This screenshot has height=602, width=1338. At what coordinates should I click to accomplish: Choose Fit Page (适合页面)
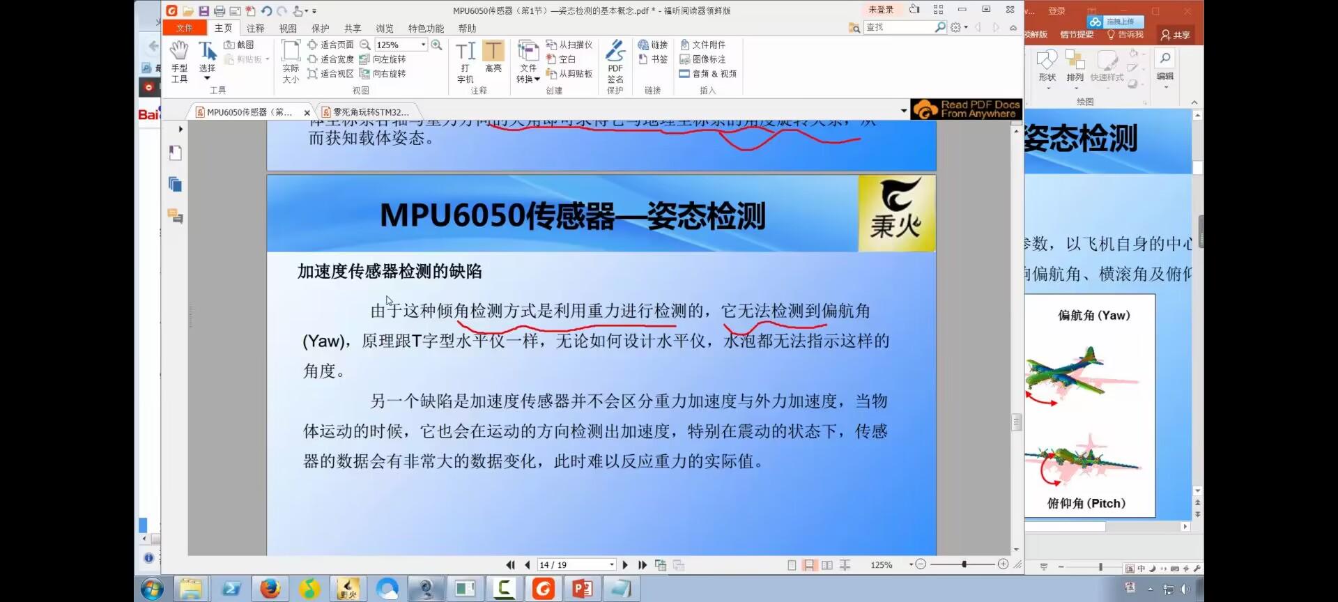point(330,45)
